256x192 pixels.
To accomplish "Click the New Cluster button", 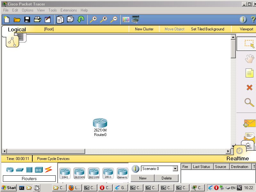I will pyautogui.click(x=144, y=29).
